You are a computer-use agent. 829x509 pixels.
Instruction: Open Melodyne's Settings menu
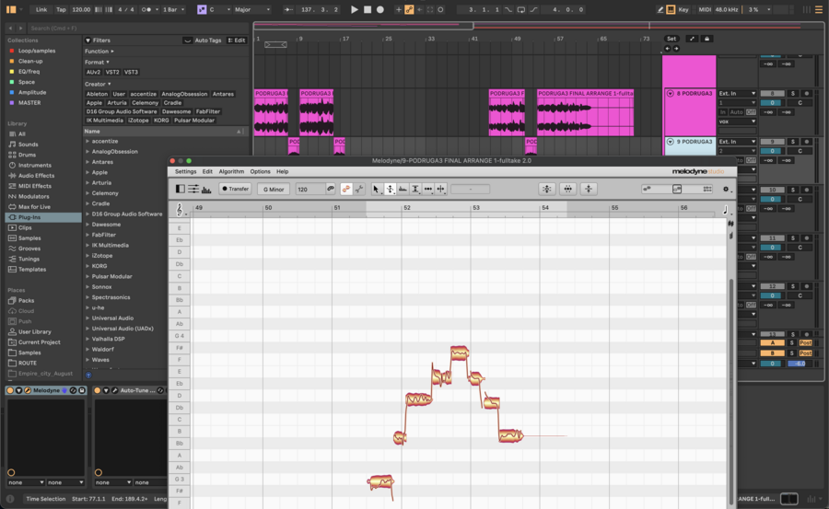point(185,172)
